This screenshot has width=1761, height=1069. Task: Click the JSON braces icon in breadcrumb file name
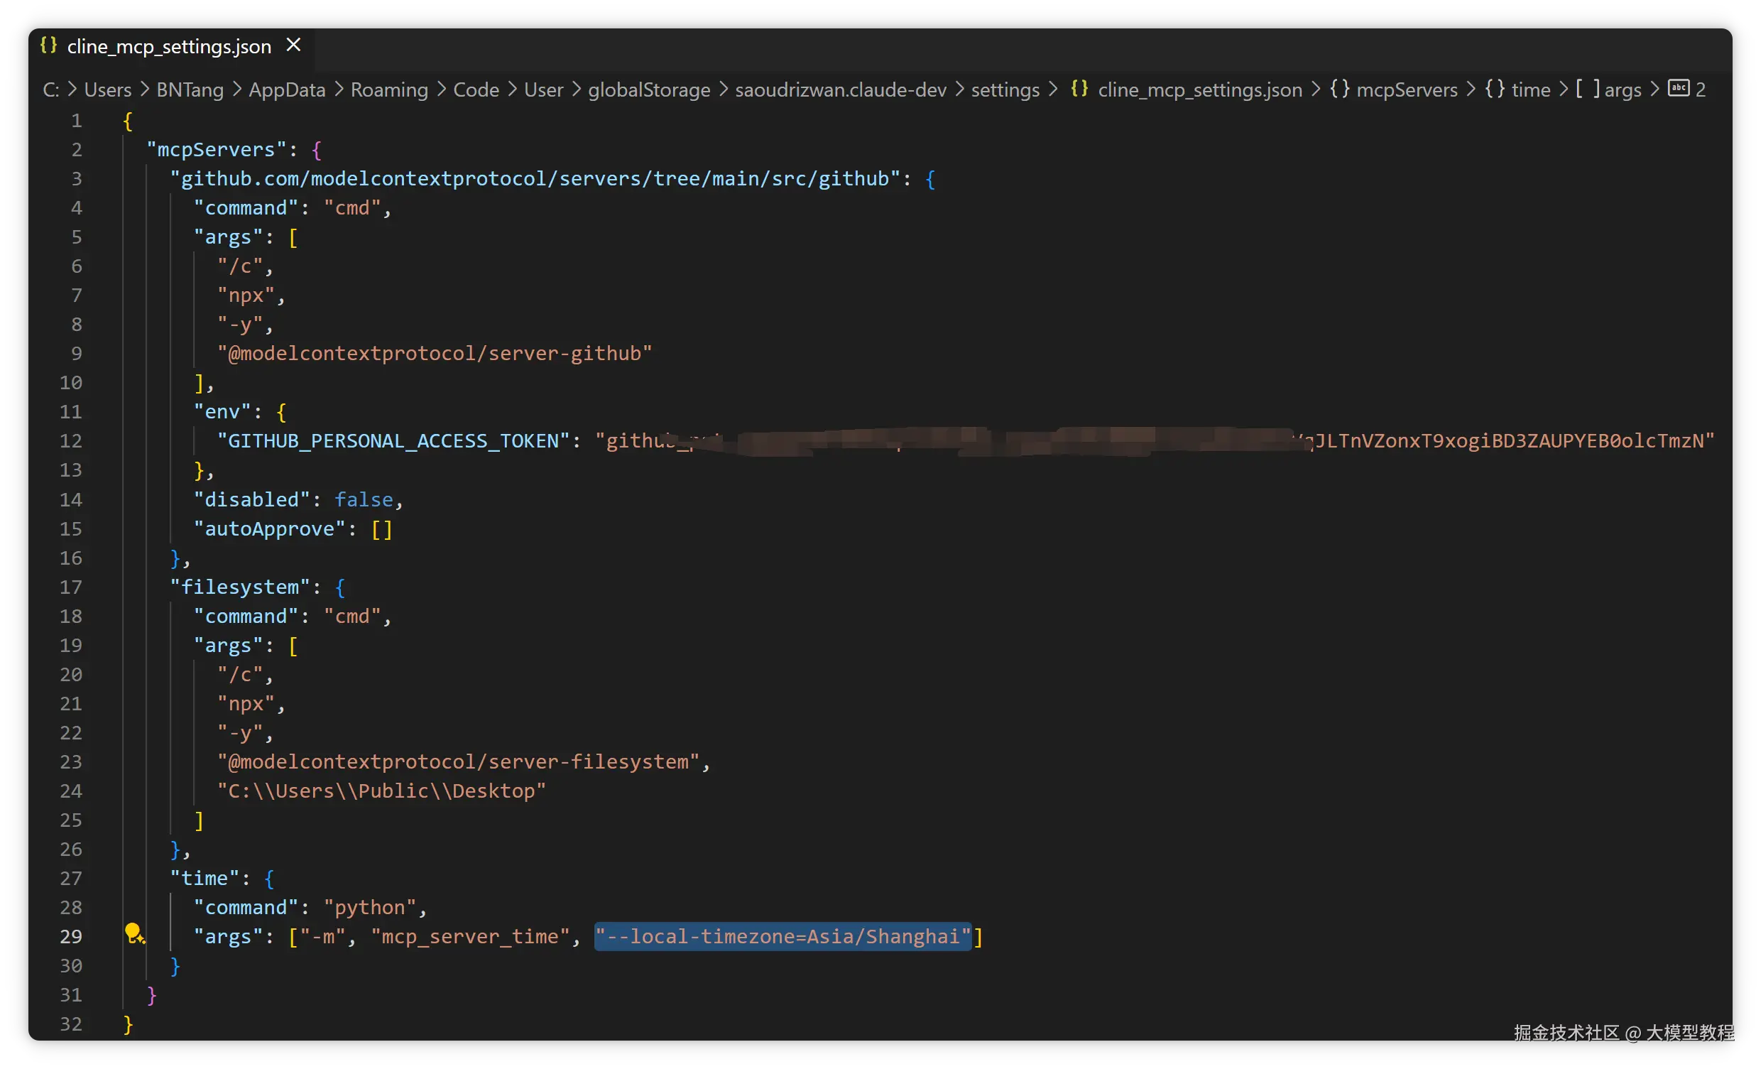1079,89
